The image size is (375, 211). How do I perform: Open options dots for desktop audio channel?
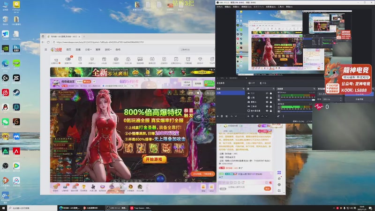pyautogui.click(x=279, y=108)
